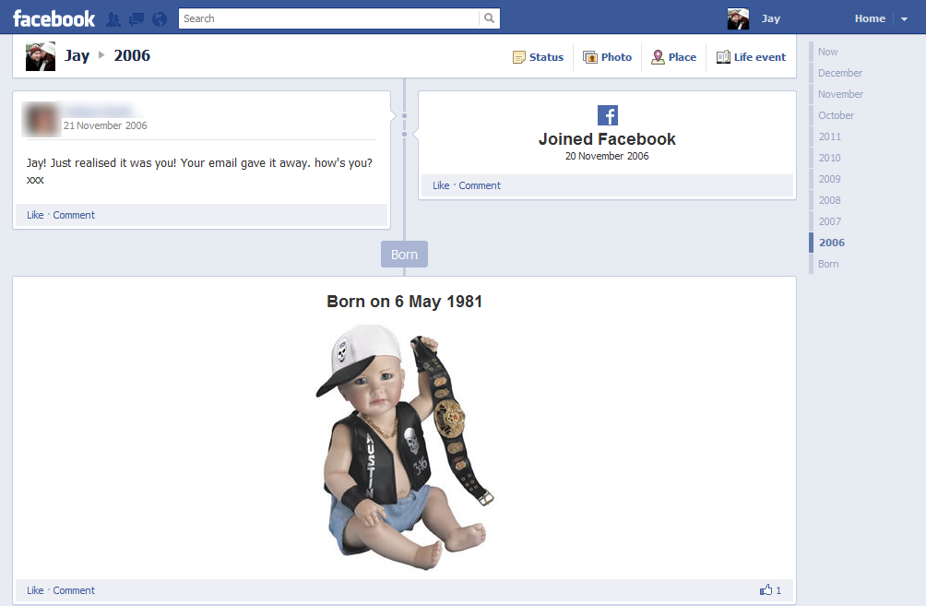Open the Life event option

click(x=751, y=57)
